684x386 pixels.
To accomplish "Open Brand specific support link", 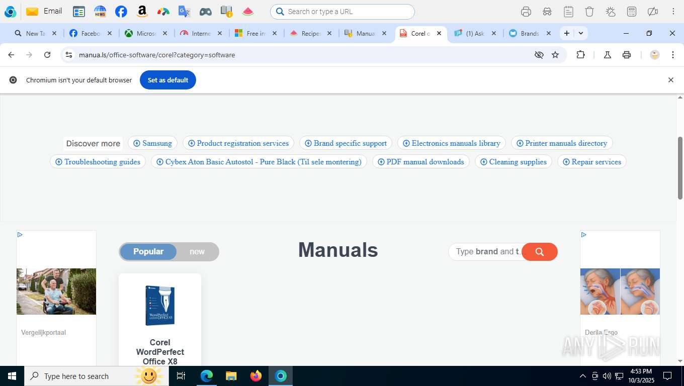I will (346, 143).
